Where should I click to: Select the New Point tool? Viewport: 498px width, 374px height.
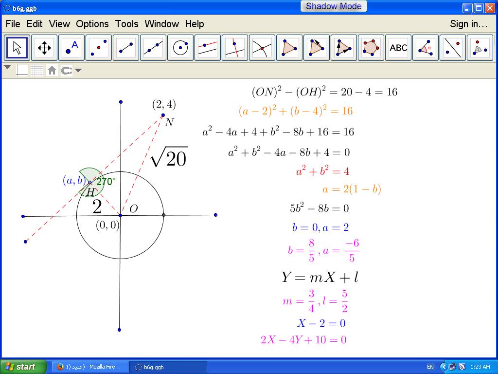71,48
